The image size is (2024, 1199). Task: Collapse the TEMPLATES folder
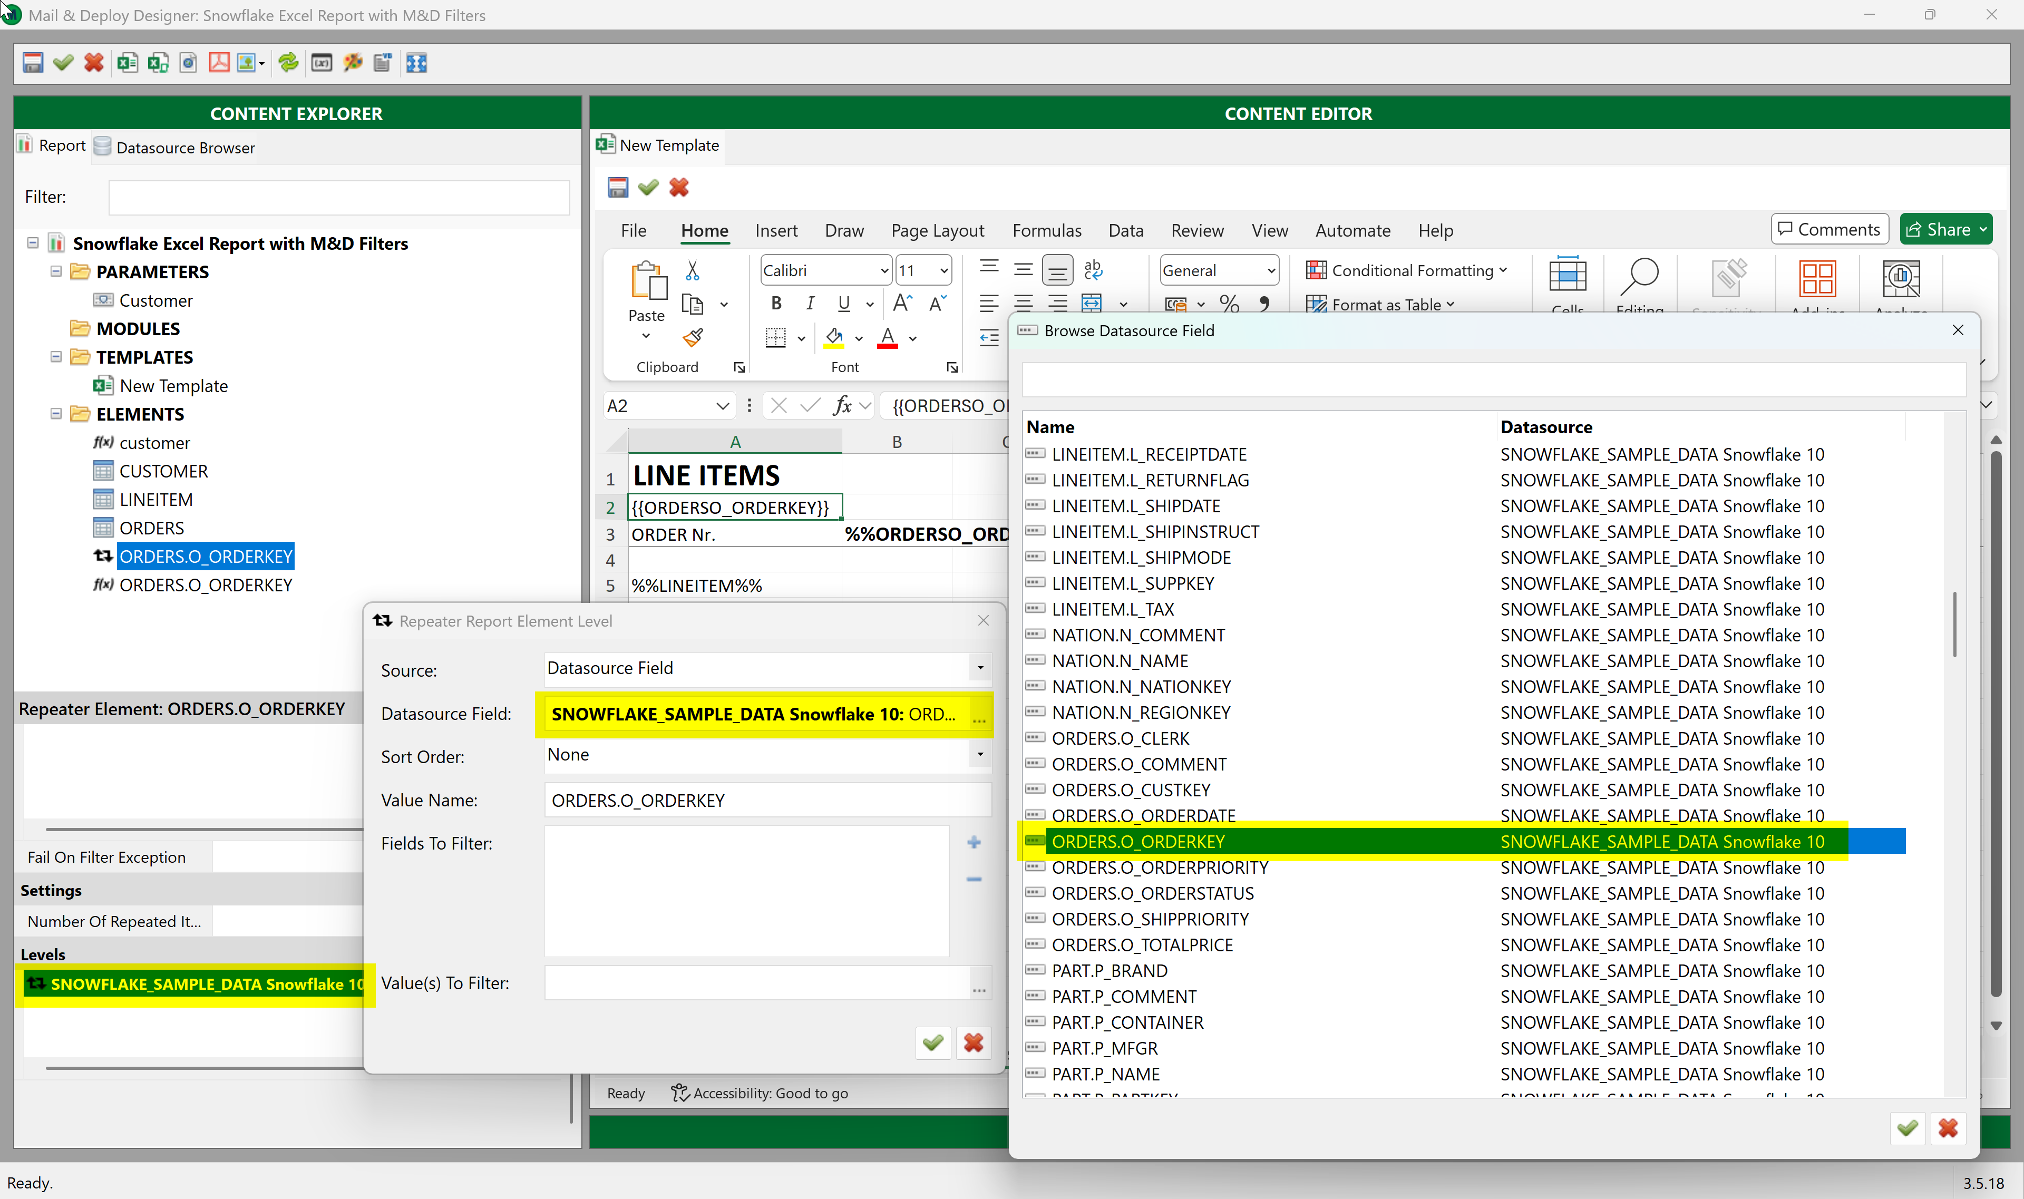click(x=56, y=356)
